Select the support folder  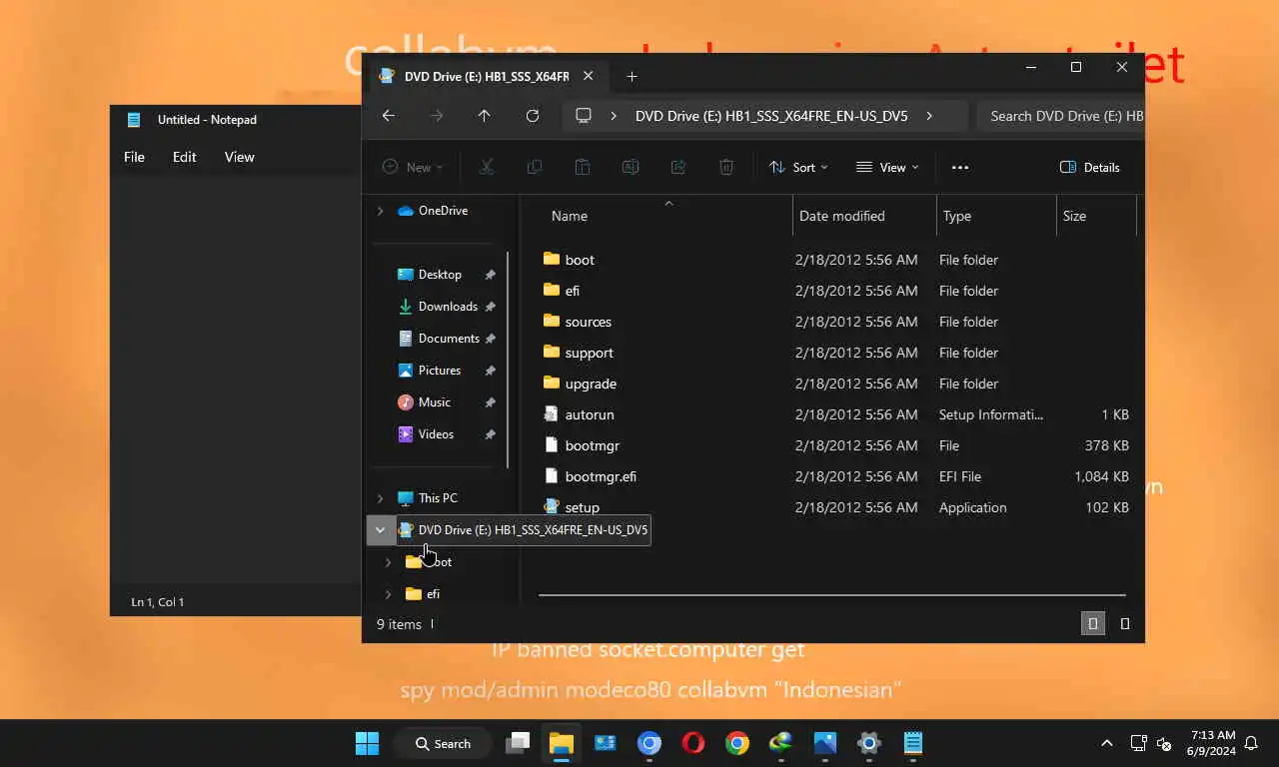point(589,353)
